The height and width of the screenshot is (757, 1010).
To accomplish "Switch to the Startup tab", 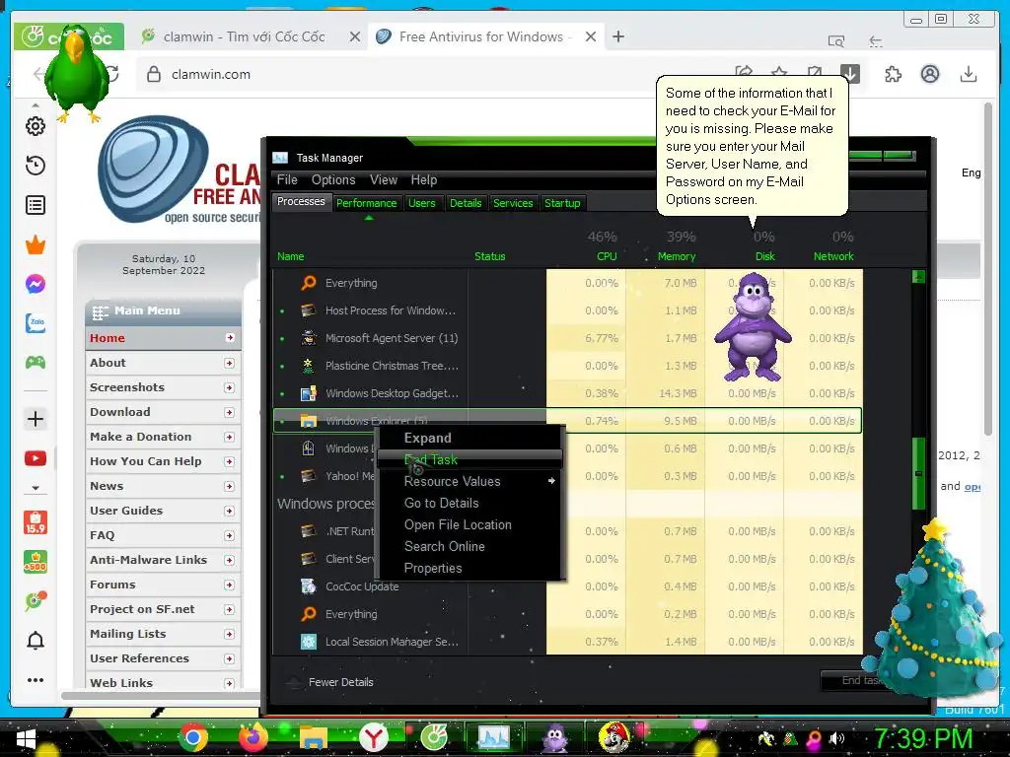I will 562,203.
